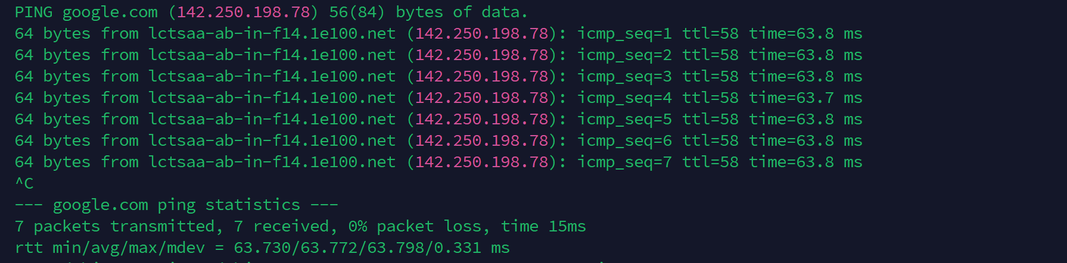Screen dimensions: 1067x263
Task: Click the time 15ms summary value
Action: pyautogui.click(x=543, y=226)
